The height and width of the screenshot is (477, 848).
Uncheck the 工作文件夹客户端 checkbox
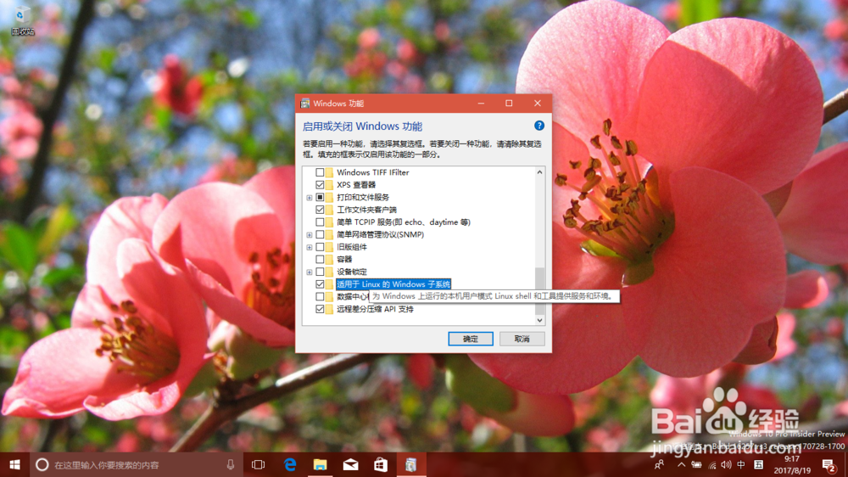pyautogui.click(x=320, y=210)
